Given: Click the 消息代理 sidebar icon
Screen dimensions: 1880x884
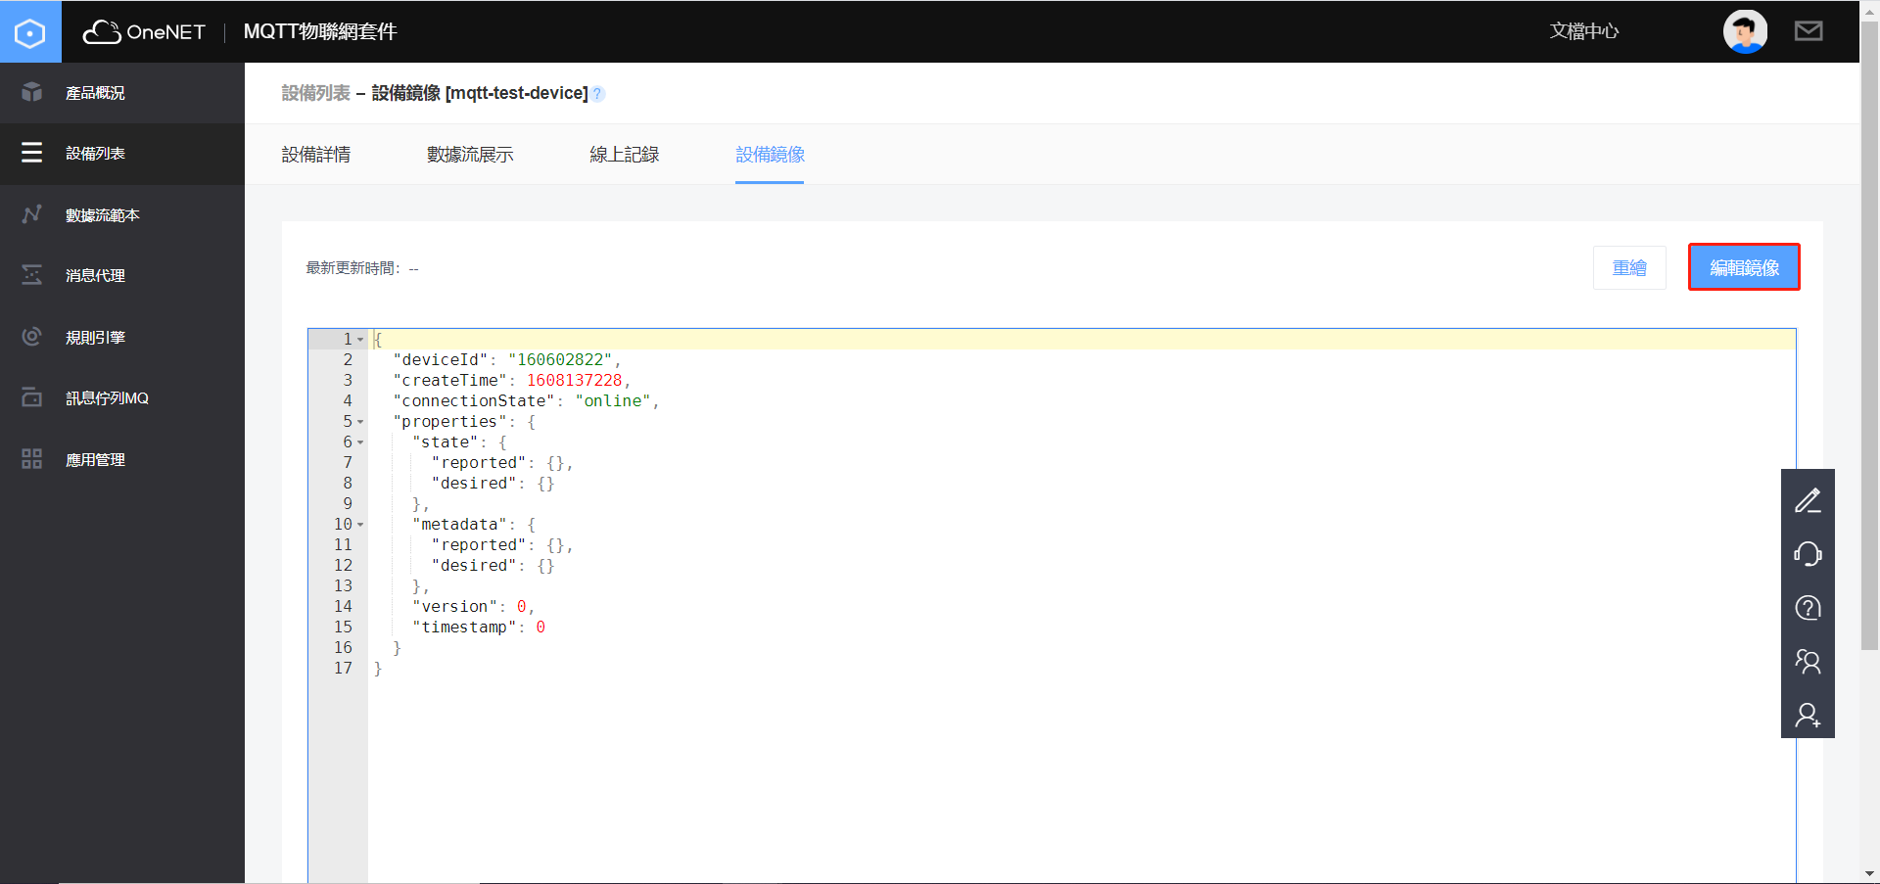Looking at the screenshot, I should [x=32, y=275].
